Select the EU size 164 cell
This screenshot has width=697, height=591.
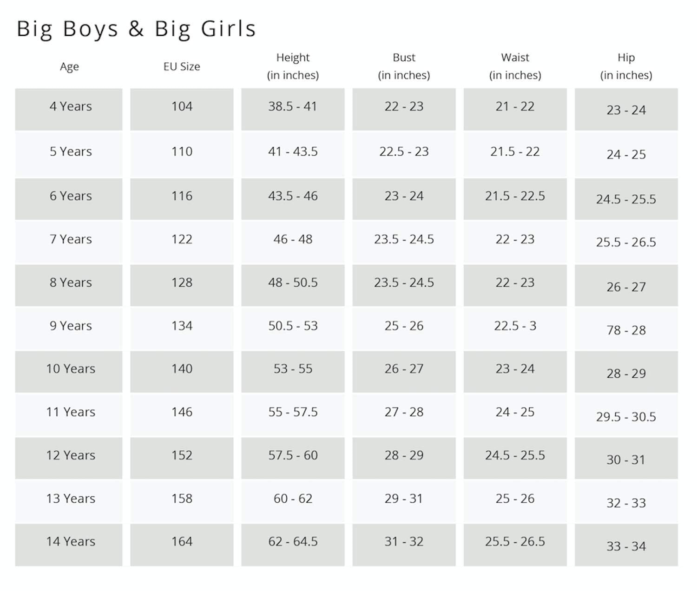click(x=182, y=542)
